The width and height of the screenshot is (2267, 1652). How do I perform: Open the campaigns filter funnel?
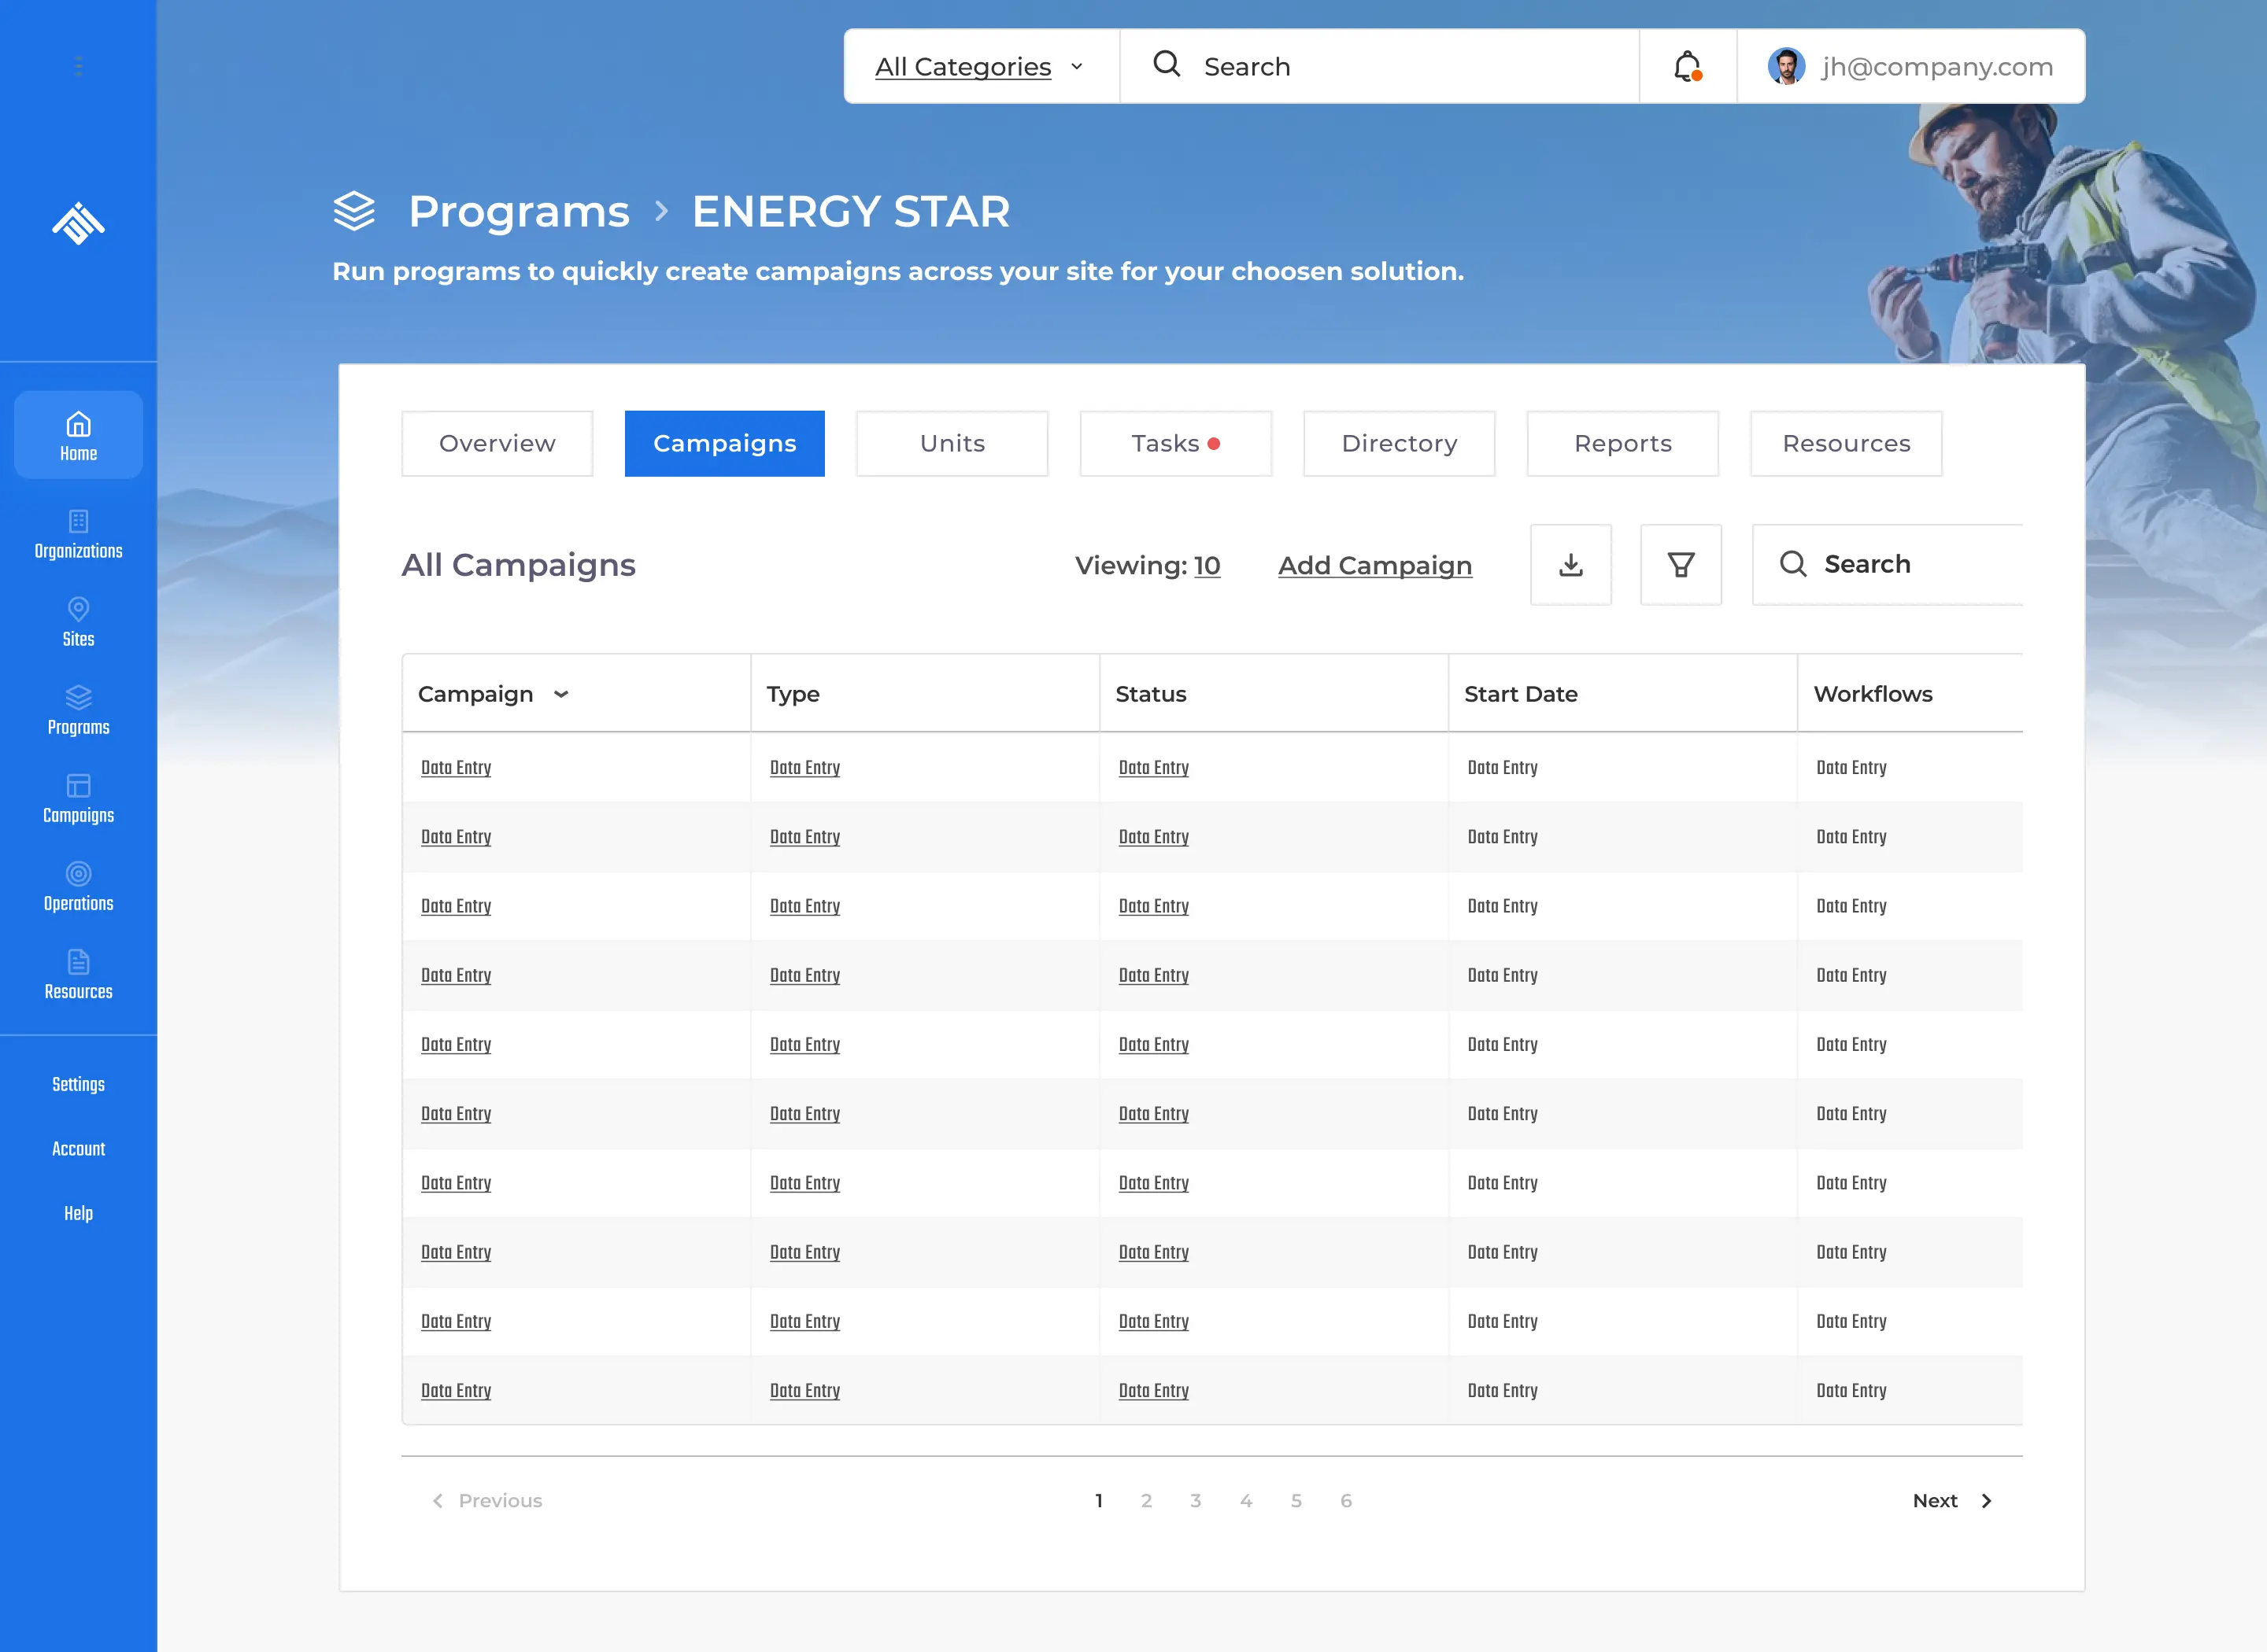coord(1681,565)
